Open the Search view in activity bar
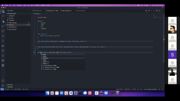The image size is (180, 101). (3, 16)
